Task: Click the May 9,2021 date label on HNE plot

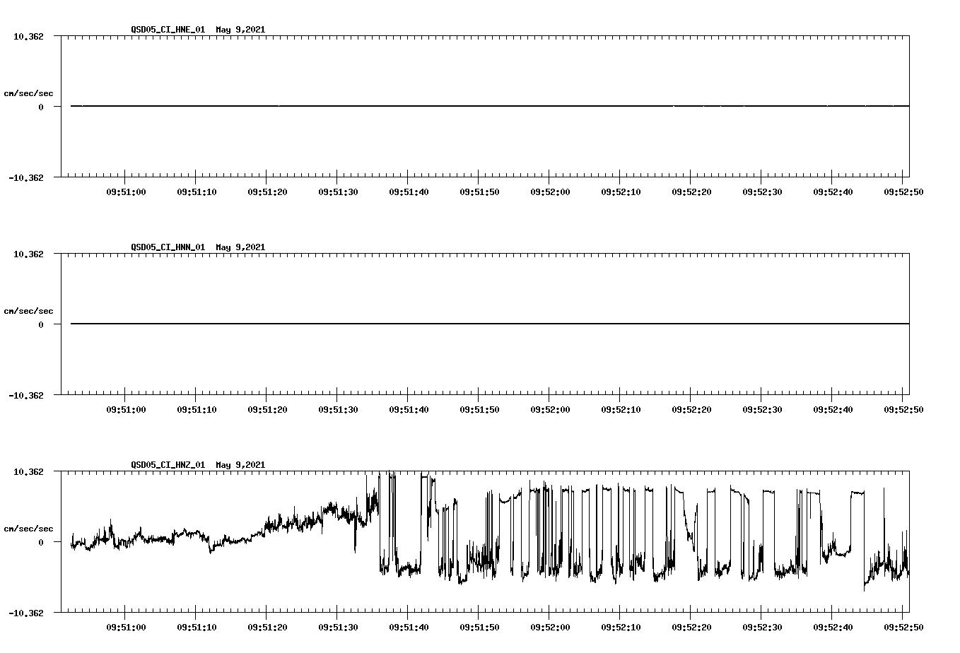Action: [240, 30]
